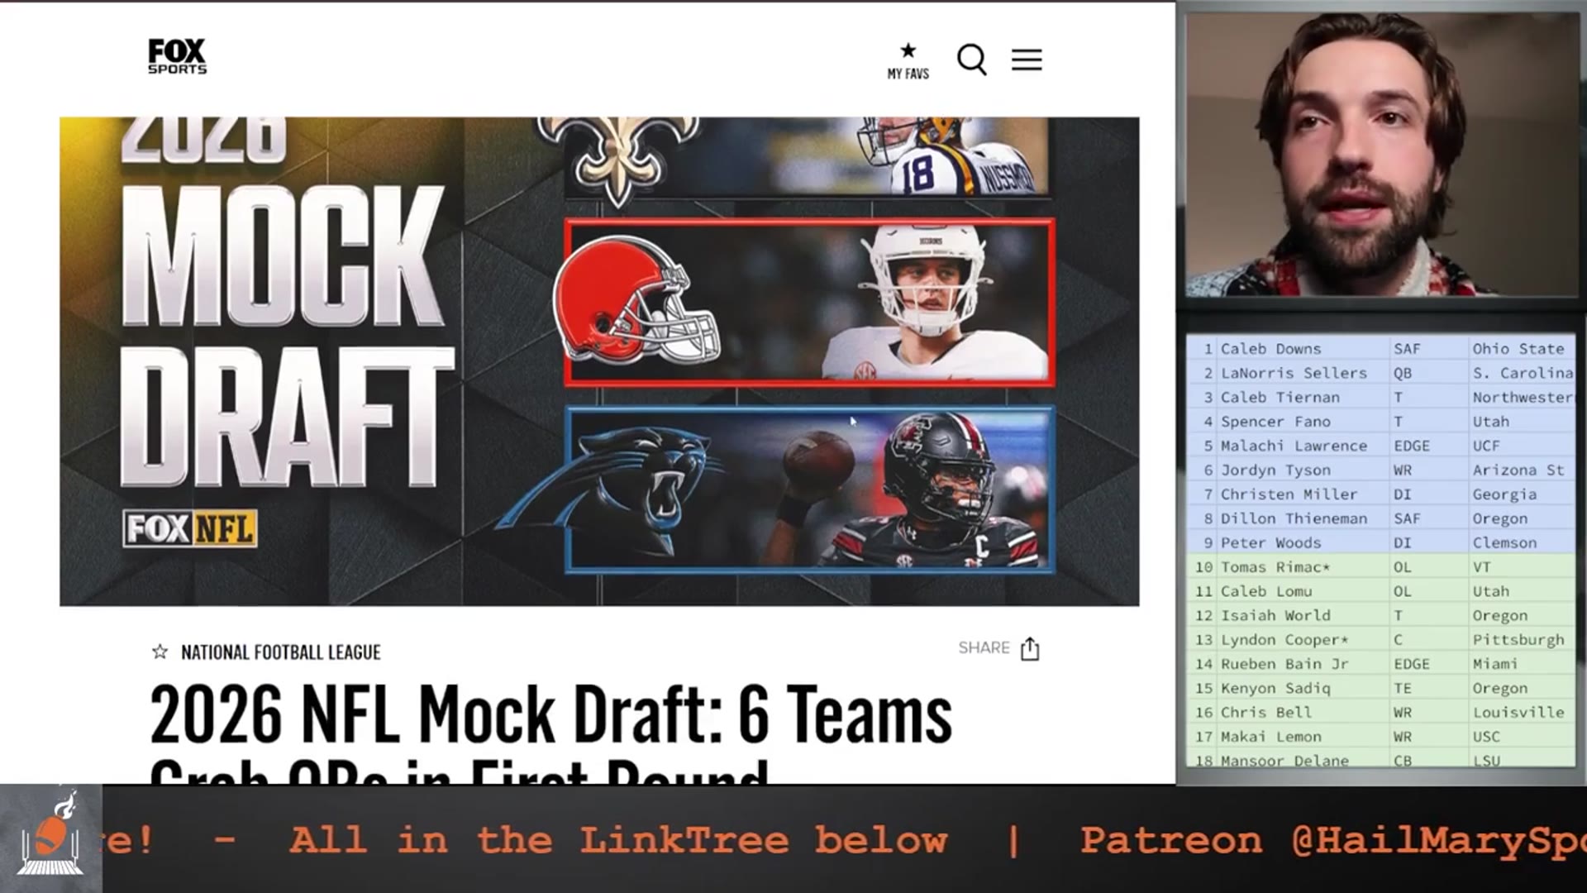Click the Browns helmet panel in image
Viewport: 1587px width, 893px height.
tap(809, 303)
